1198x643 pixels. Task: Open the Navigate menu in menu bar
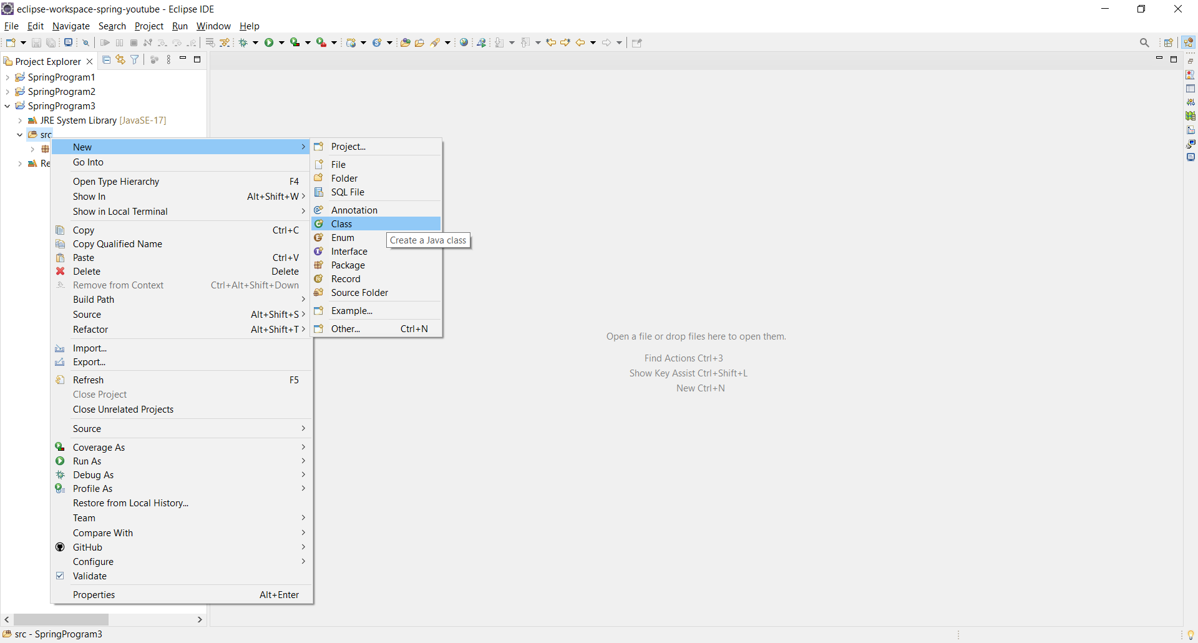(x=71, y=26)
